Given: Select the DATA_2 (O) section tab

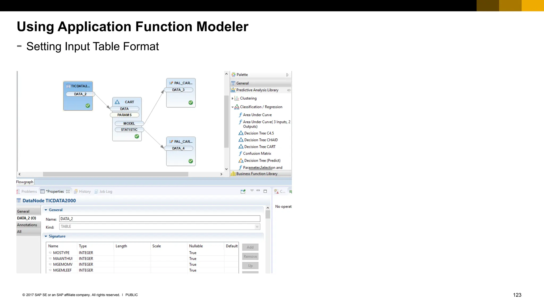Looking at the screenshot, I should pos(28,218).
